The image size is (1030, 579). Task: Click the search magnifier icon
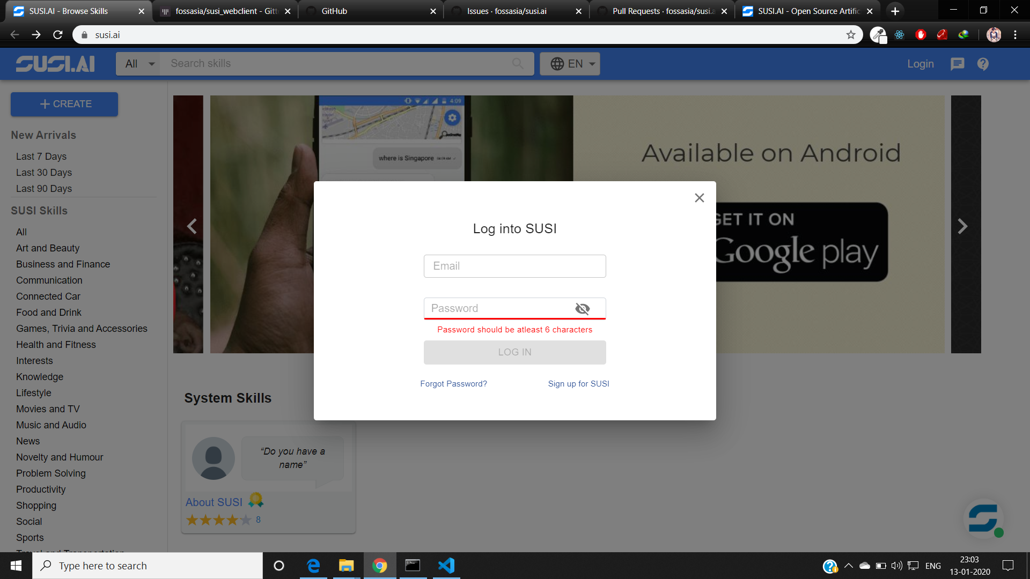pyautogui.click(x=518, y=63)
